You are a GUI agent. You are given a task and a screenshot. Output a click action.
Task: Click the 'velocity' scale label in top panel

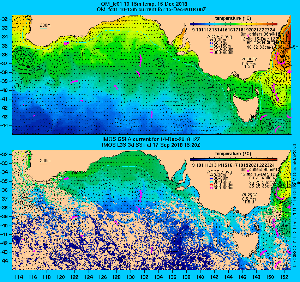249,59
